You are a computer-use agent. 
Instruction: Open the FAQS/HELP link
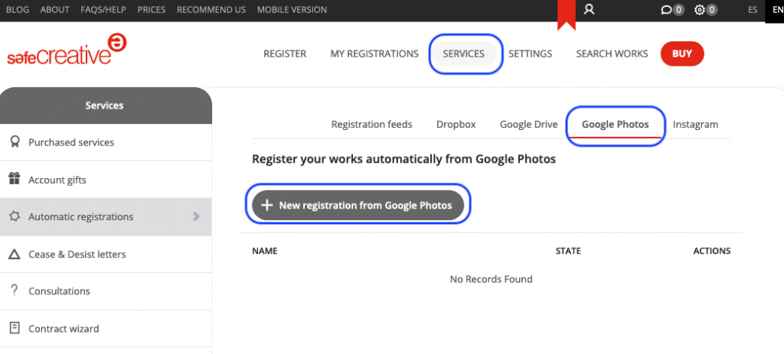click(103, 10)
